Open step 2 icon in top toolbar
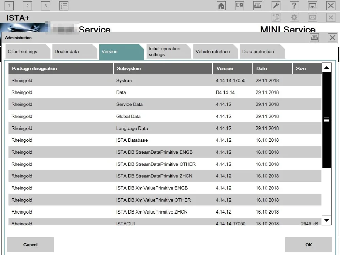Image resolution: width=340 pixels, height=255 pixels. pyautogui.click(x=27, y=6)
